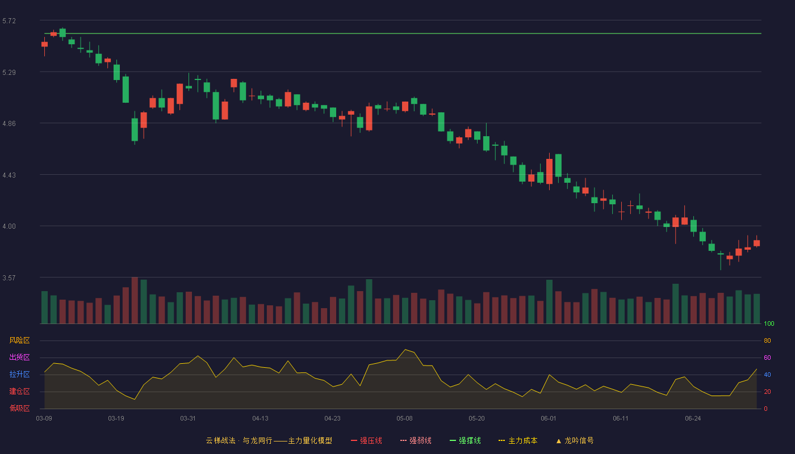
Task: Toggle the 强压线 legend item
Action: 366,440
